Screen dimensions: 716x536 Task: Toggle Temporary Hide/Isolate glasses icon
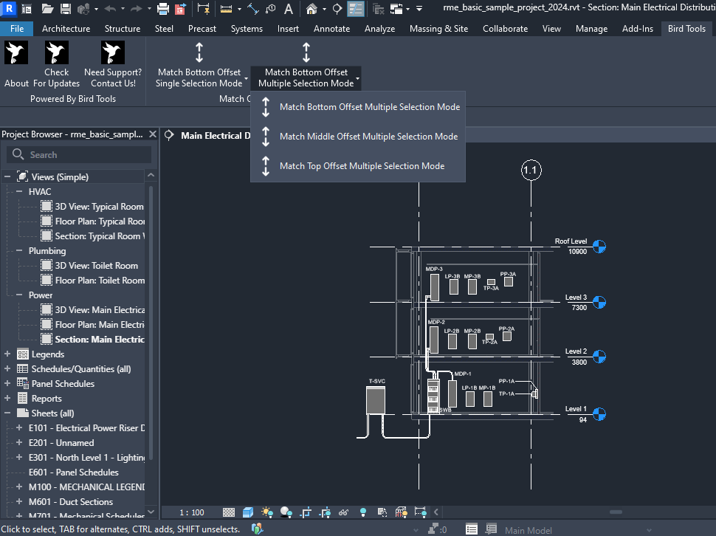(343, 512)
